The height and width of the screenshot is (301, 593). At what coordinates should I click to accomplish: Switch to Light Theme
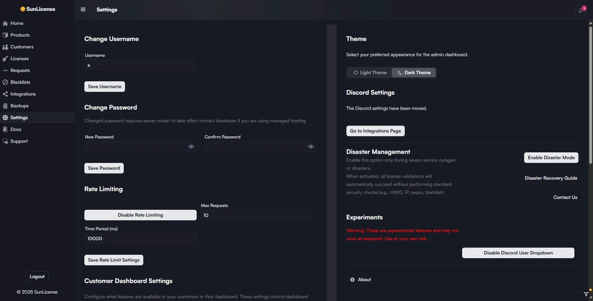pos(370,73)
